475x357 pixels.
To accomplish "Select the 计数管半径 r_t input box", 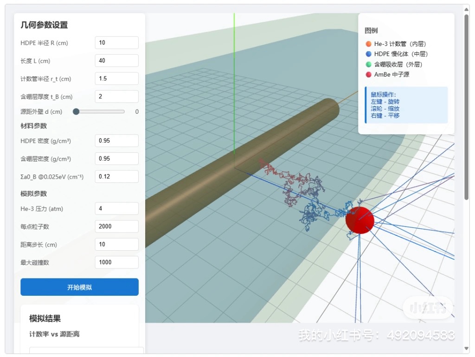I will [x=116, y=78].
